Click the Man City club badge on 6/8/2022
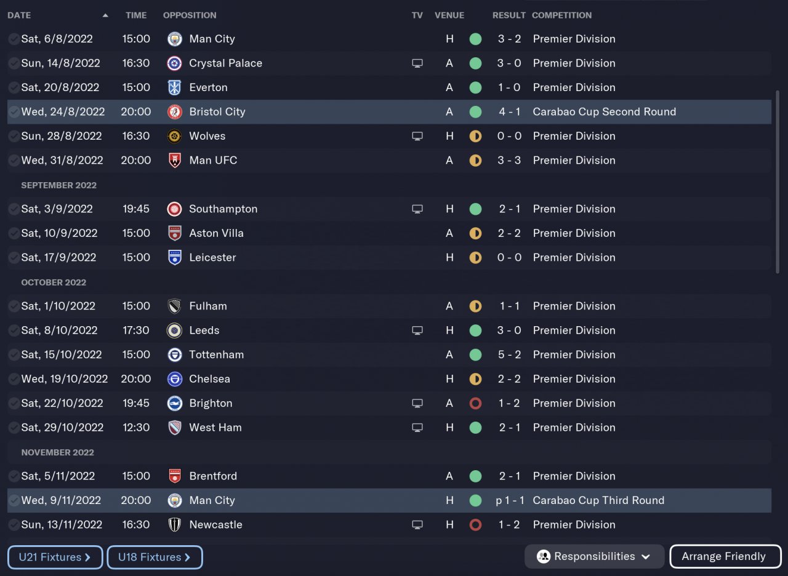This screenshot has height=576, width=788. coord(174,39)
